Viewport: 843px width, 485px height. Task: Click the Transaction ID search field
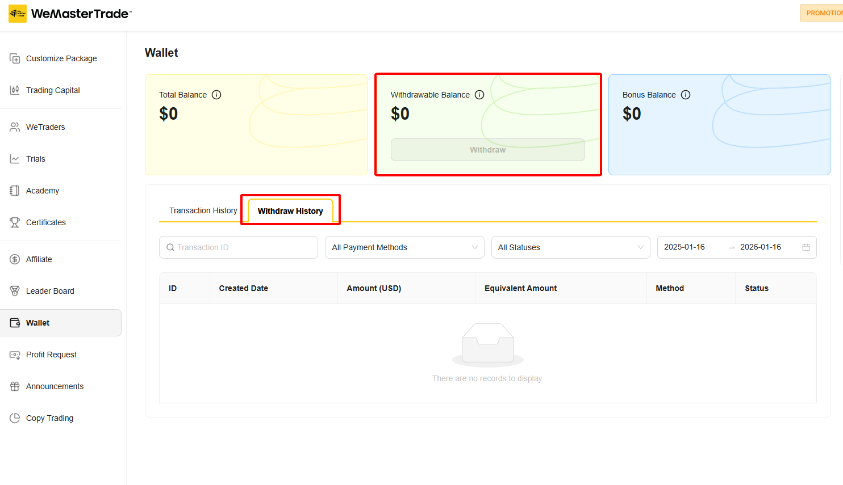click(x=238, y=247)
